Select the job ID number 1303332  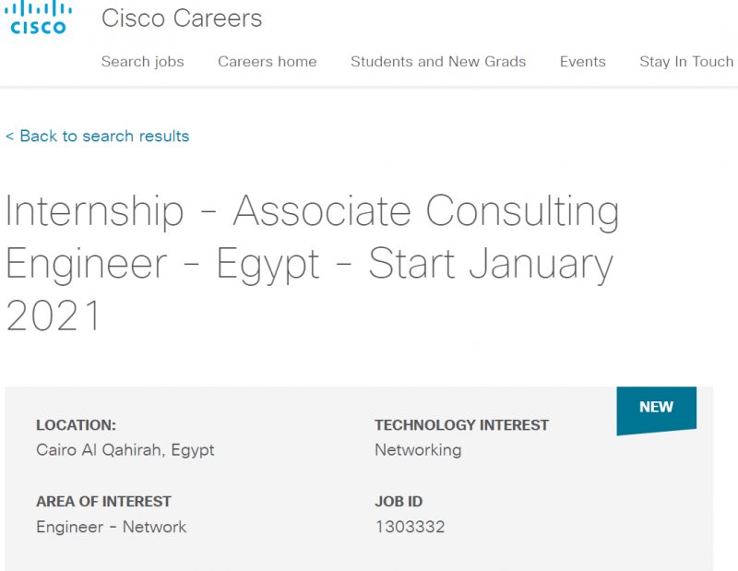[410, 527]
